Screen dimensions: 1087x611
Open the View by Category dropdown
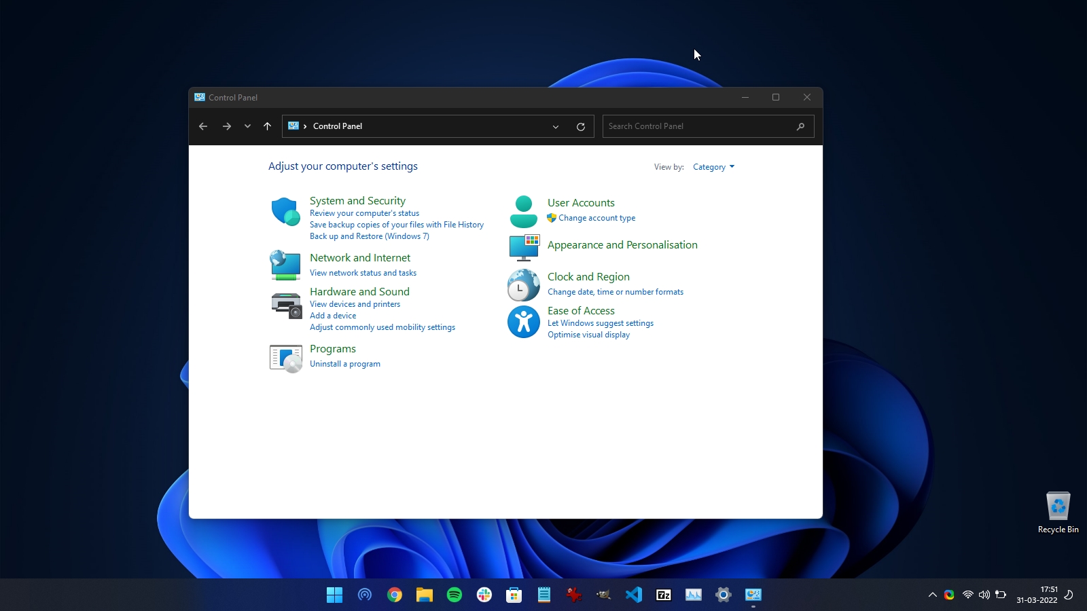tap(713, 166)
